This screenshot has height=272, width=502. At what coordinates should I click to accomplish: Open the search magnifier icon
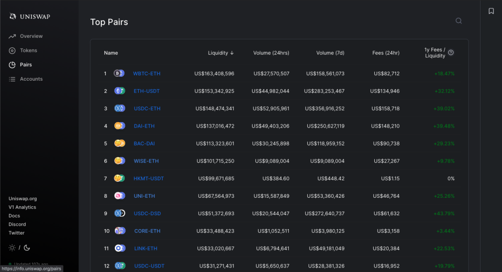pos(459,21)
